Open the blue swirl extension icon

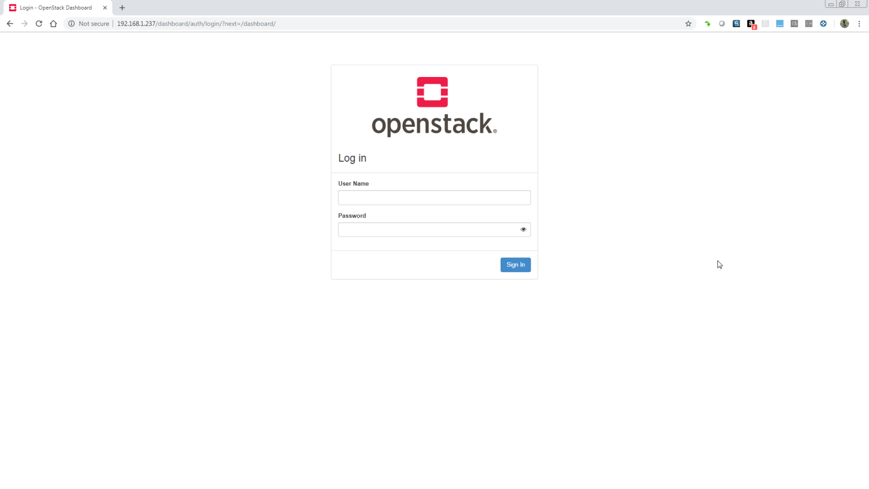click(737, 24)
